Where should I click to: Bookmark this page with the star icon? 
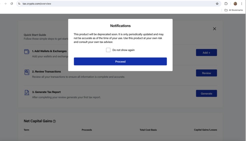tap(217, 4)
